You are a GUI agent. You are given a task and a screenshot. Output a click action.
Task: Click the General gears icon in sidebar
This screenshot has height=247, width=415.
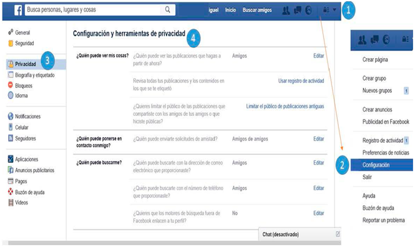coord(11,32)
